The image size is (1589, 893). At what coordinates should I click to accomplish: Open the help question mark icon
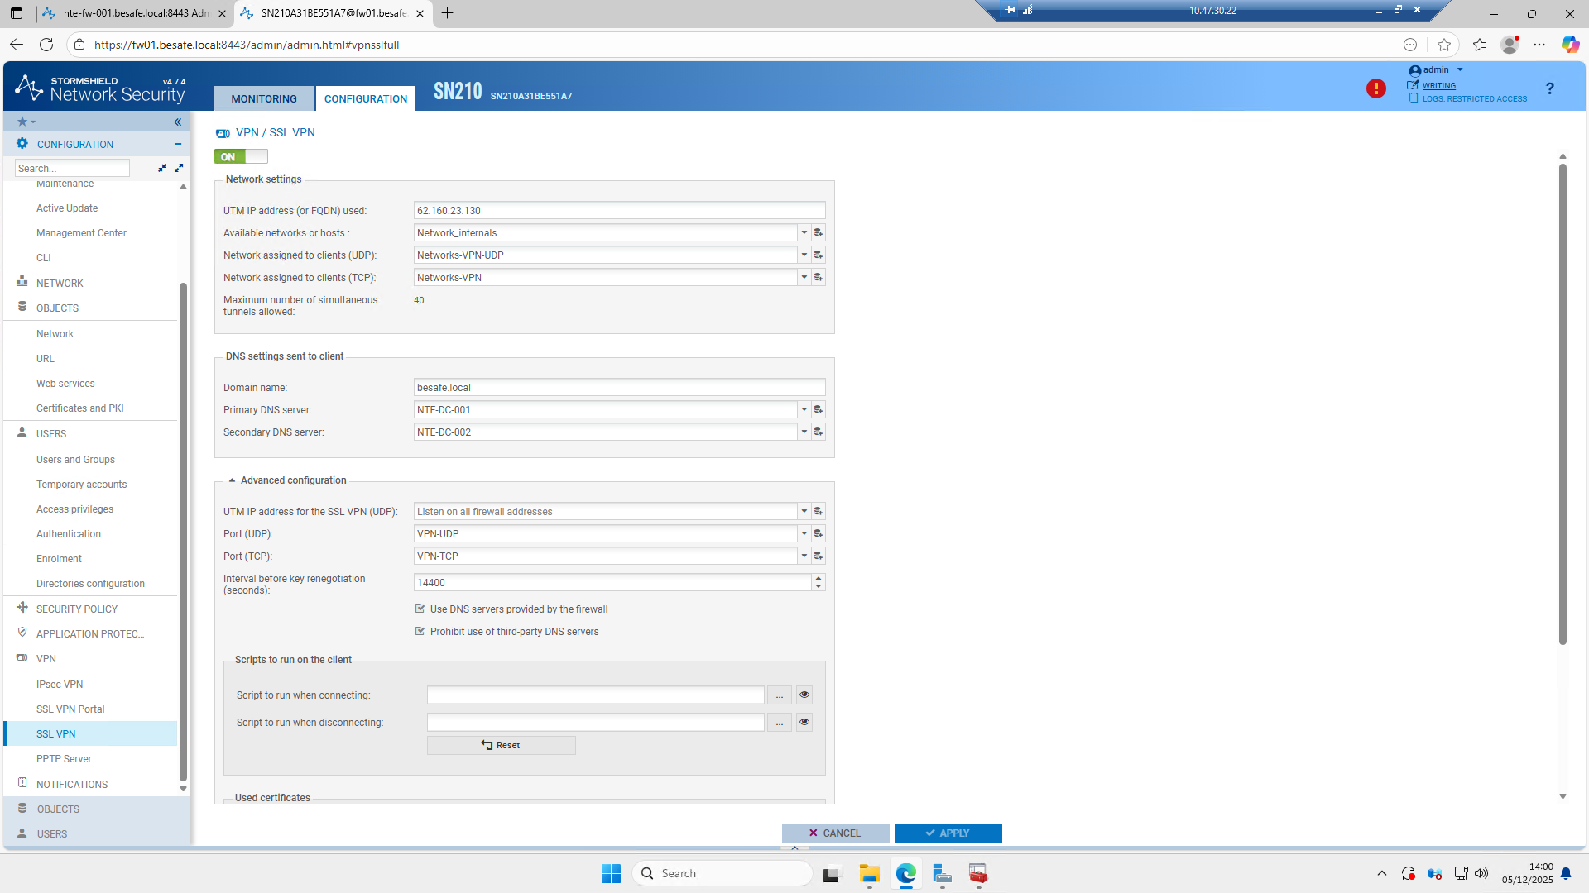1549,88
